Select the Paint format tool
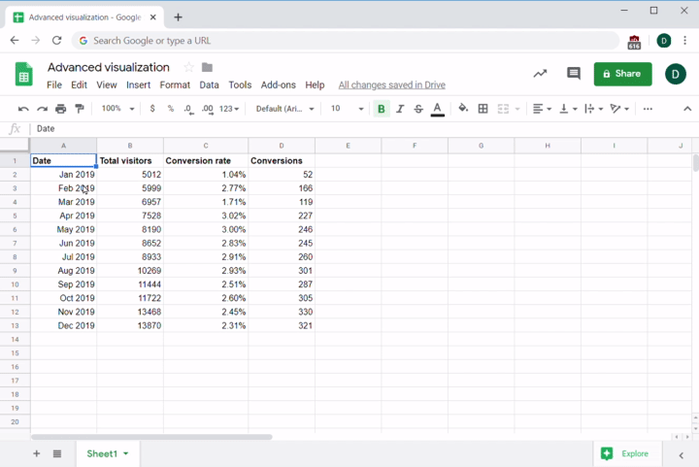 point(80,109)
